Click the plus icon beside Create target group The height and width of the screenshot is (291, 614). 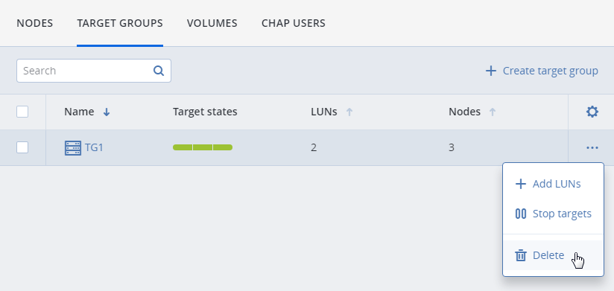(490, 71)
